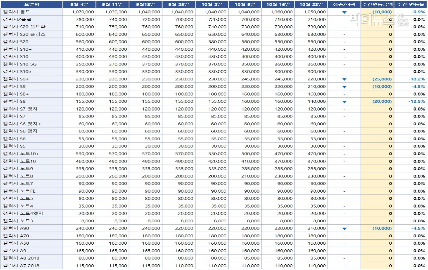428x270 pixels.
Task: Click the 갤럭시 S20 플러스 model name cell
Action: (x=31, y=34)
